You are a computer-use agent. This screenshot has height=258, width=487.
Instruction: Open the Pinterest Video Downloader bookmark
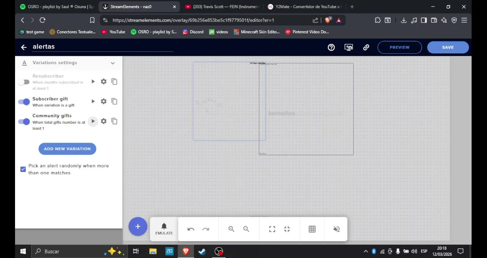click(x=307, y=32)
